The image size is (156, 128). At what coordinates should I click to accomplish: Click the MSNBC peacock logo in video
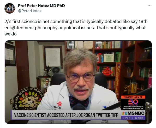coord(124,113)
